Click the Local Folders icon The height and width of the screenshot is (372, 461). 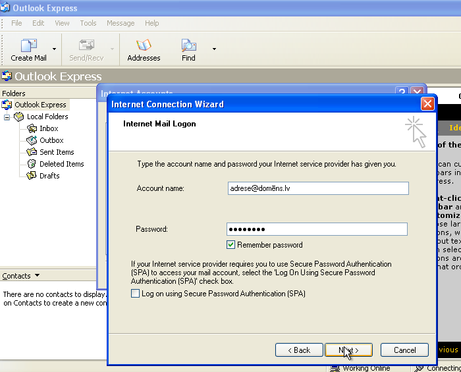coord(19,117)
